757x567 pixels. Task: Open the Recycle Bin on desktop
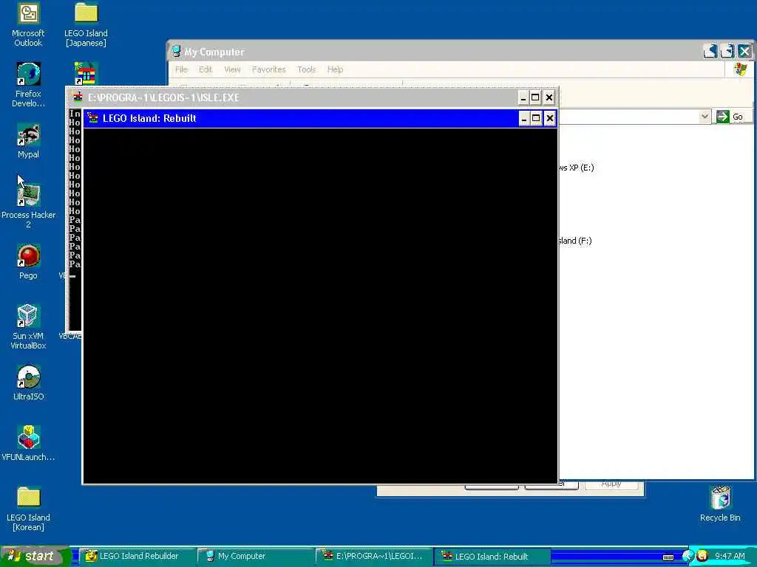tap(720, 504)
